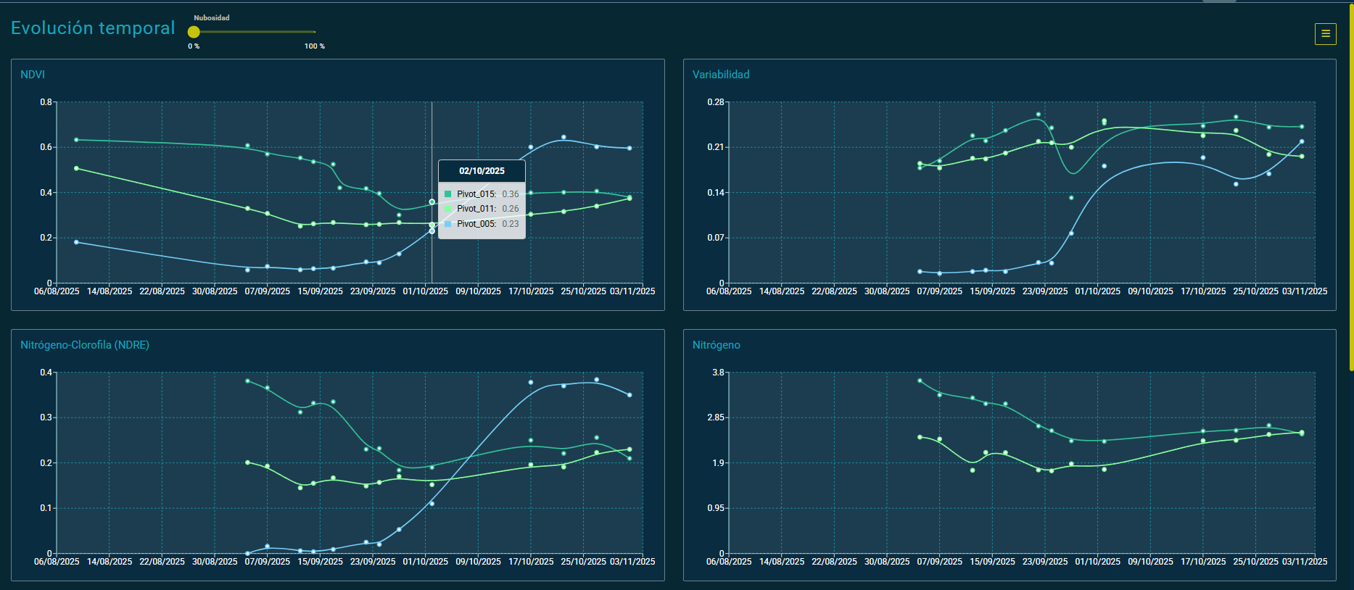Select the Variabilidad chart title
This screenshot has height=590, width=1354.
point(720,75)
